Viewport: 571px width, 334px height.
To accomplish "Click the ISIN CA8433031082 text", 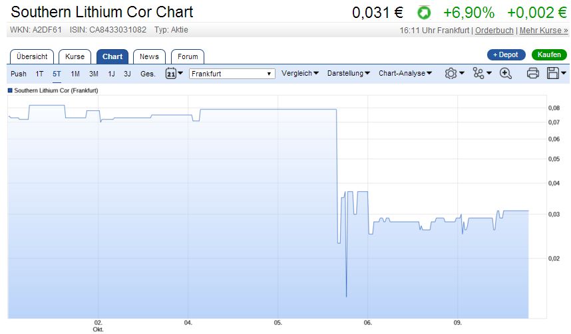I will 108,30.
